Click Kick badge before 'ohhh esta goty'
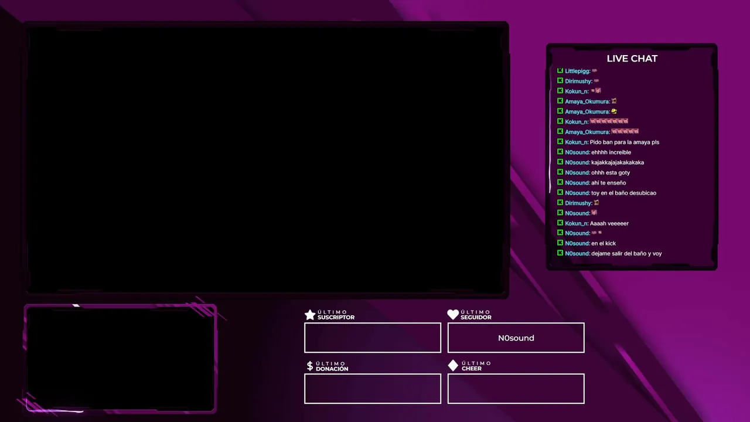750x422 pixels. 560,172
